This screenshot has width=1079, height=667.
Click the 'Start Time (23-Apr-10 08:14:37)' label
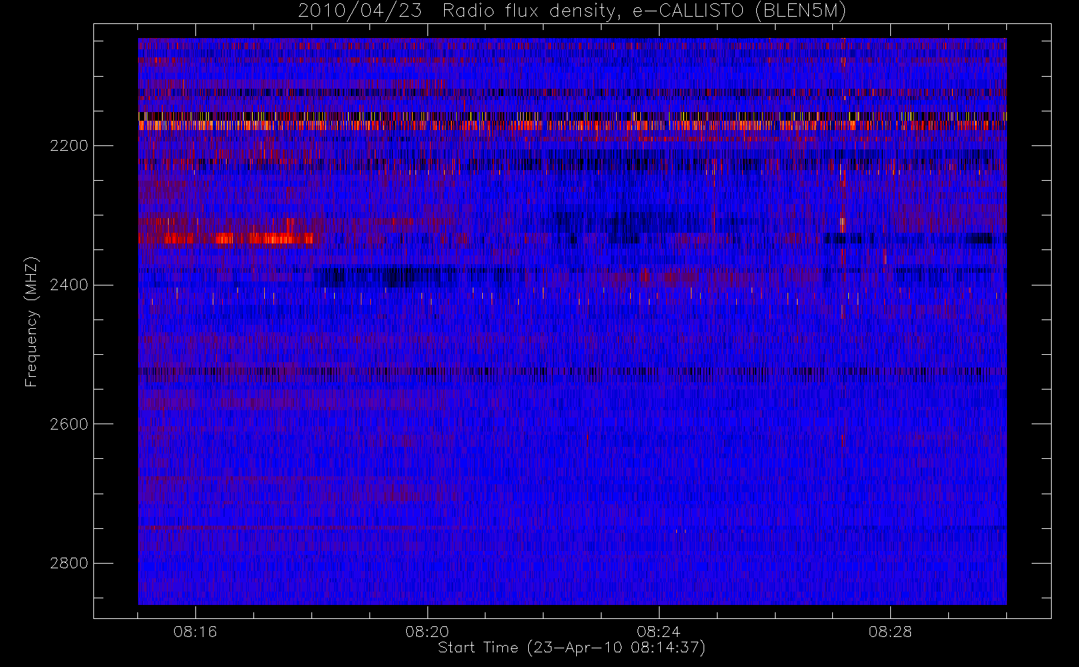pyautogui.click(x=572, y=648)
